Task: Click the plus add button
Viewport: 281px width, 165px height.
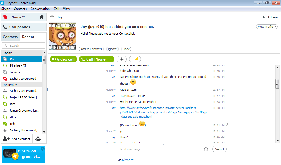Action: click(x=122, y=59)
